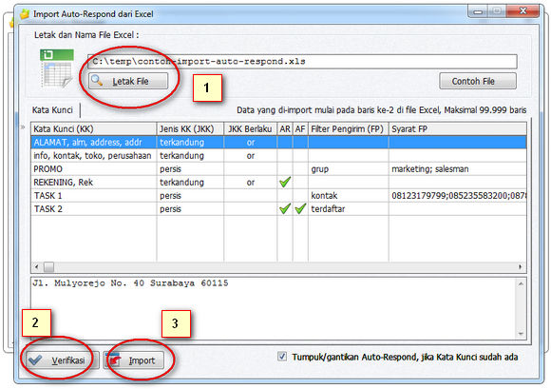Click the table's horizontal scrollbar right arrow
This screenshot has width=551, height=389.
pos(521,267)
